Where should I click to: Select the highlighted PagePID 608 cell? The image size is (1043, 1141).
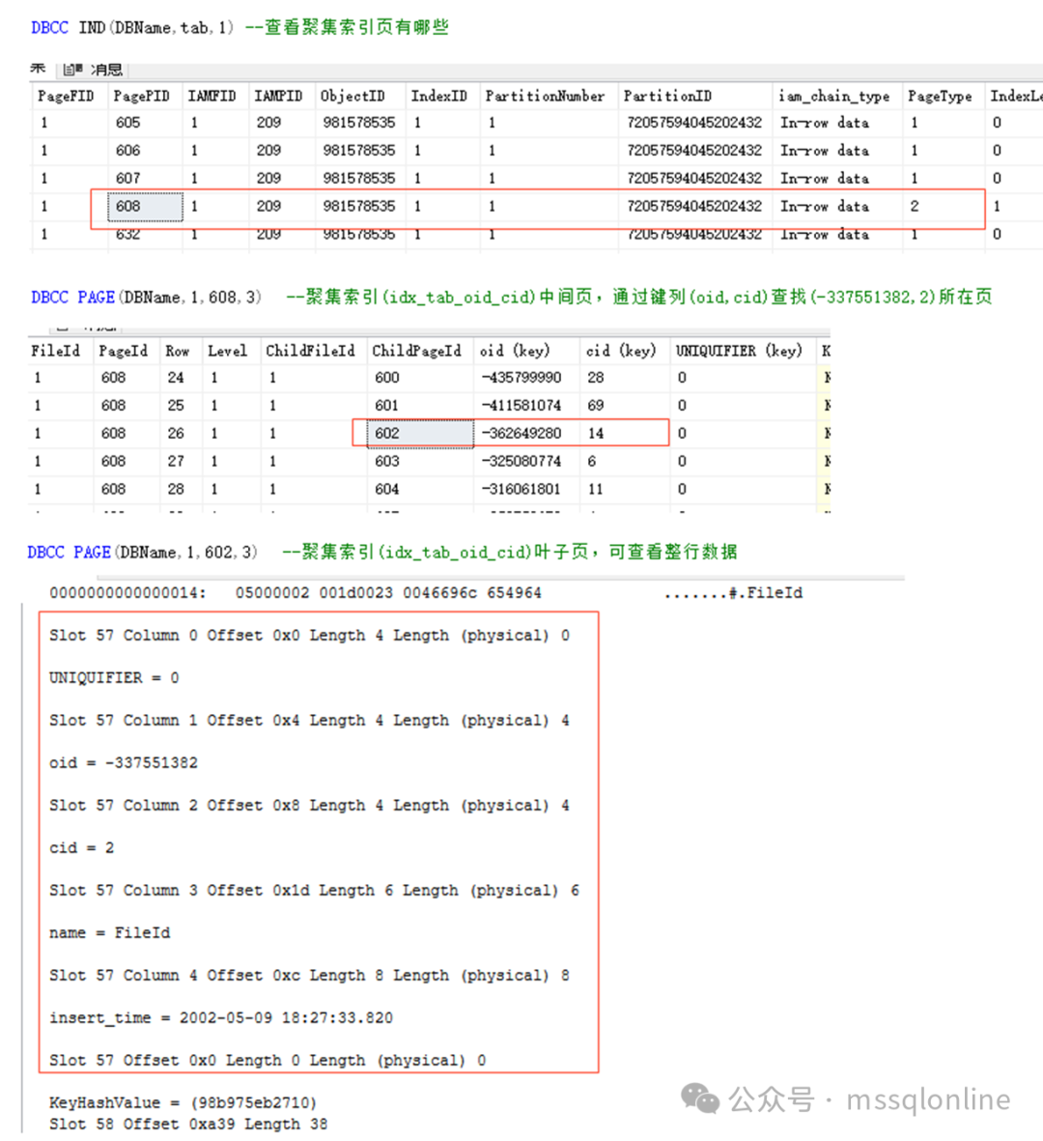tap(136, 206)
